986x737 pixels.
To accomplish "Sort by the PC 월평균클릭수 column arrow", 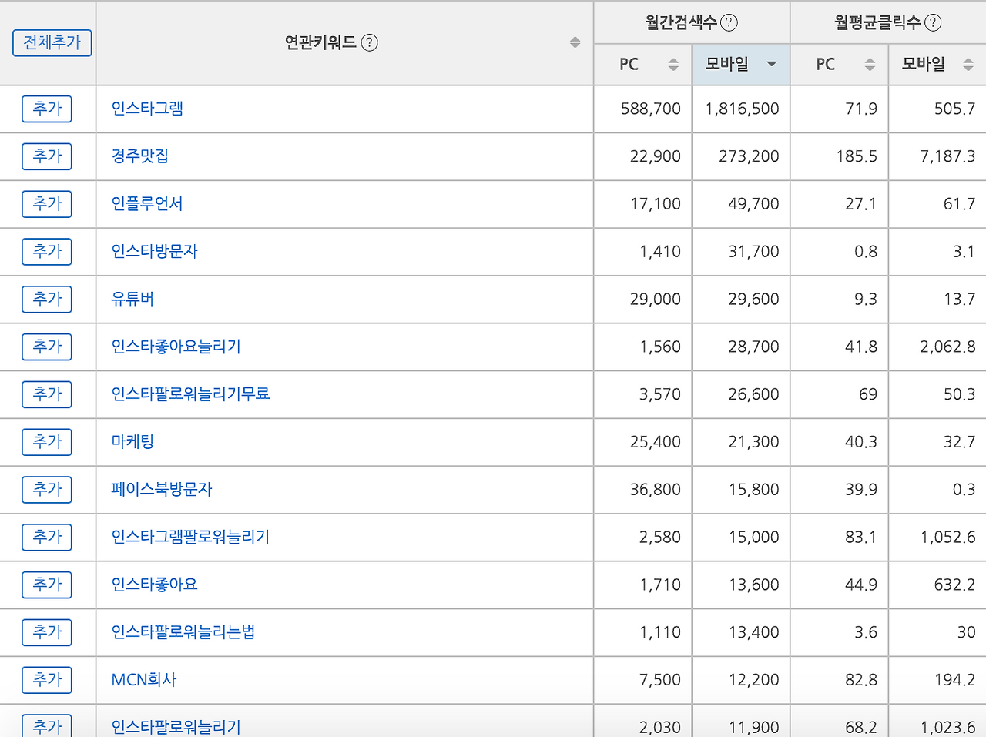I will point(870,65).
